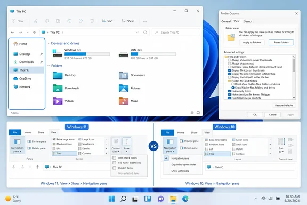Toggle Display file icon on thumbnails
The width and height of the screenshot is (307, 205).
[x=230, y=70]
